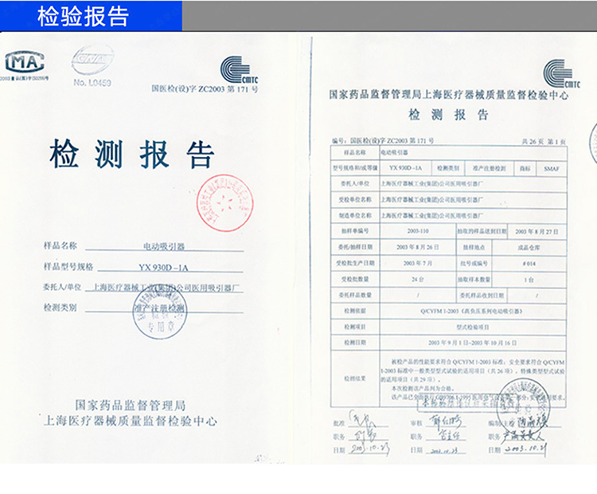Viewport: 597px width, 494px height.
Task: Click the CMTC logo on the right report page
Action: [556, 75]
